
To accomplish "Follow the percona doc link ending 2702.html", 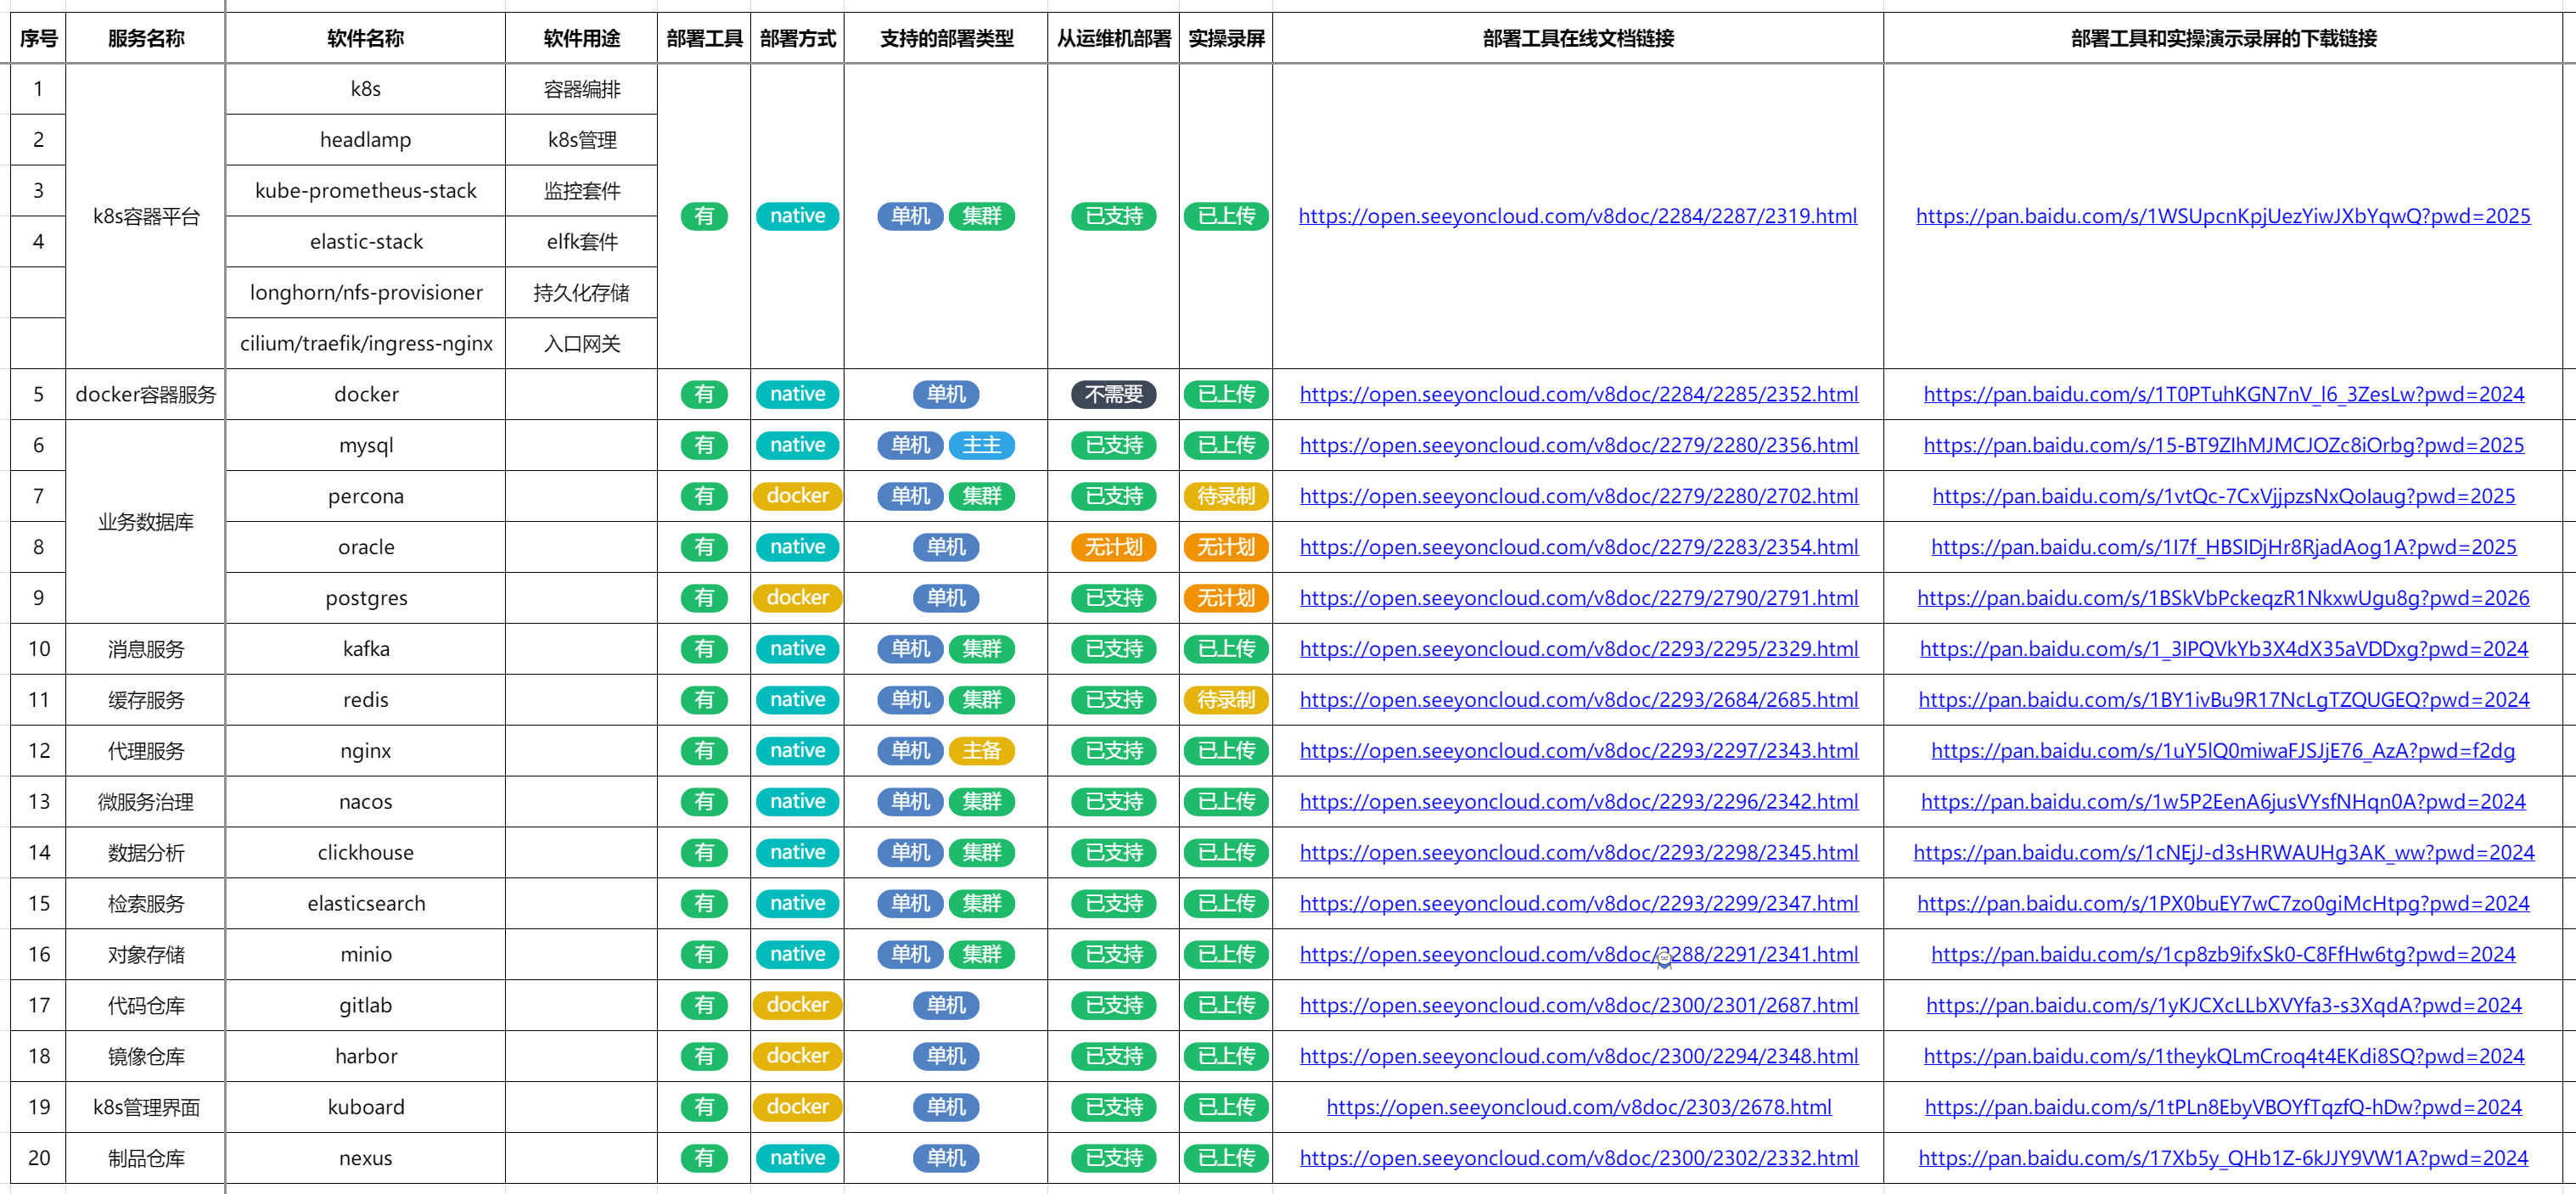I will tap(1578, 496).
